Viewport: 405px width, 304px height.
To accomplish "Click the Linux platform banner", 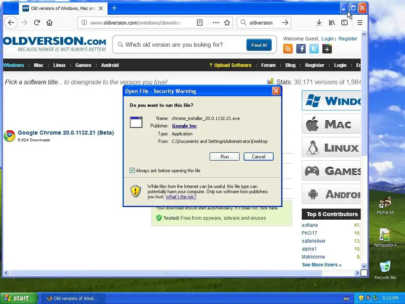I will (x=331, y=147).
